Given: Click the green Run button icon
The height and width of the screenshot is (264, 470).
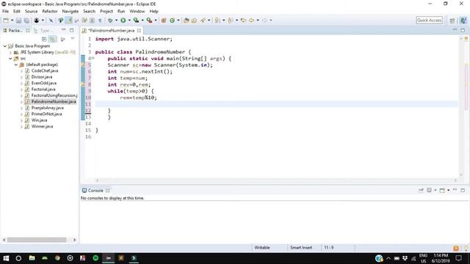Looking at the screenshot, I should point(123,21).
